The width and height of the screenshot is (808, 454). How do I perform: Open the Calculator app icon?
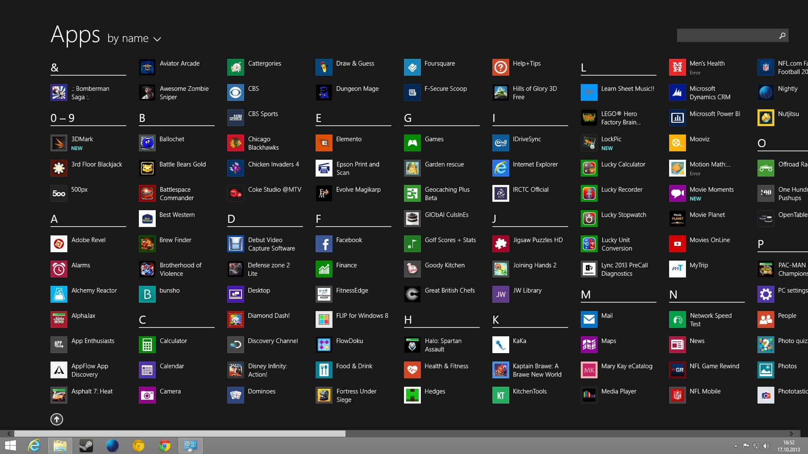(x=147, y=345)
